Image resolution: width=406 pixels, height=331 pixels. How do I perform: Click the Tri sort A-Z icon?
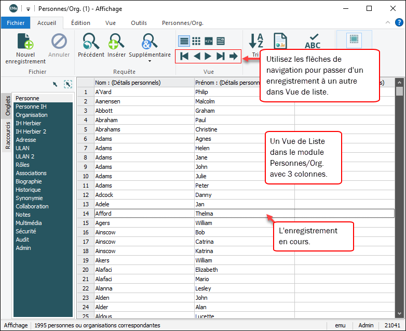[x=256, y=41]
